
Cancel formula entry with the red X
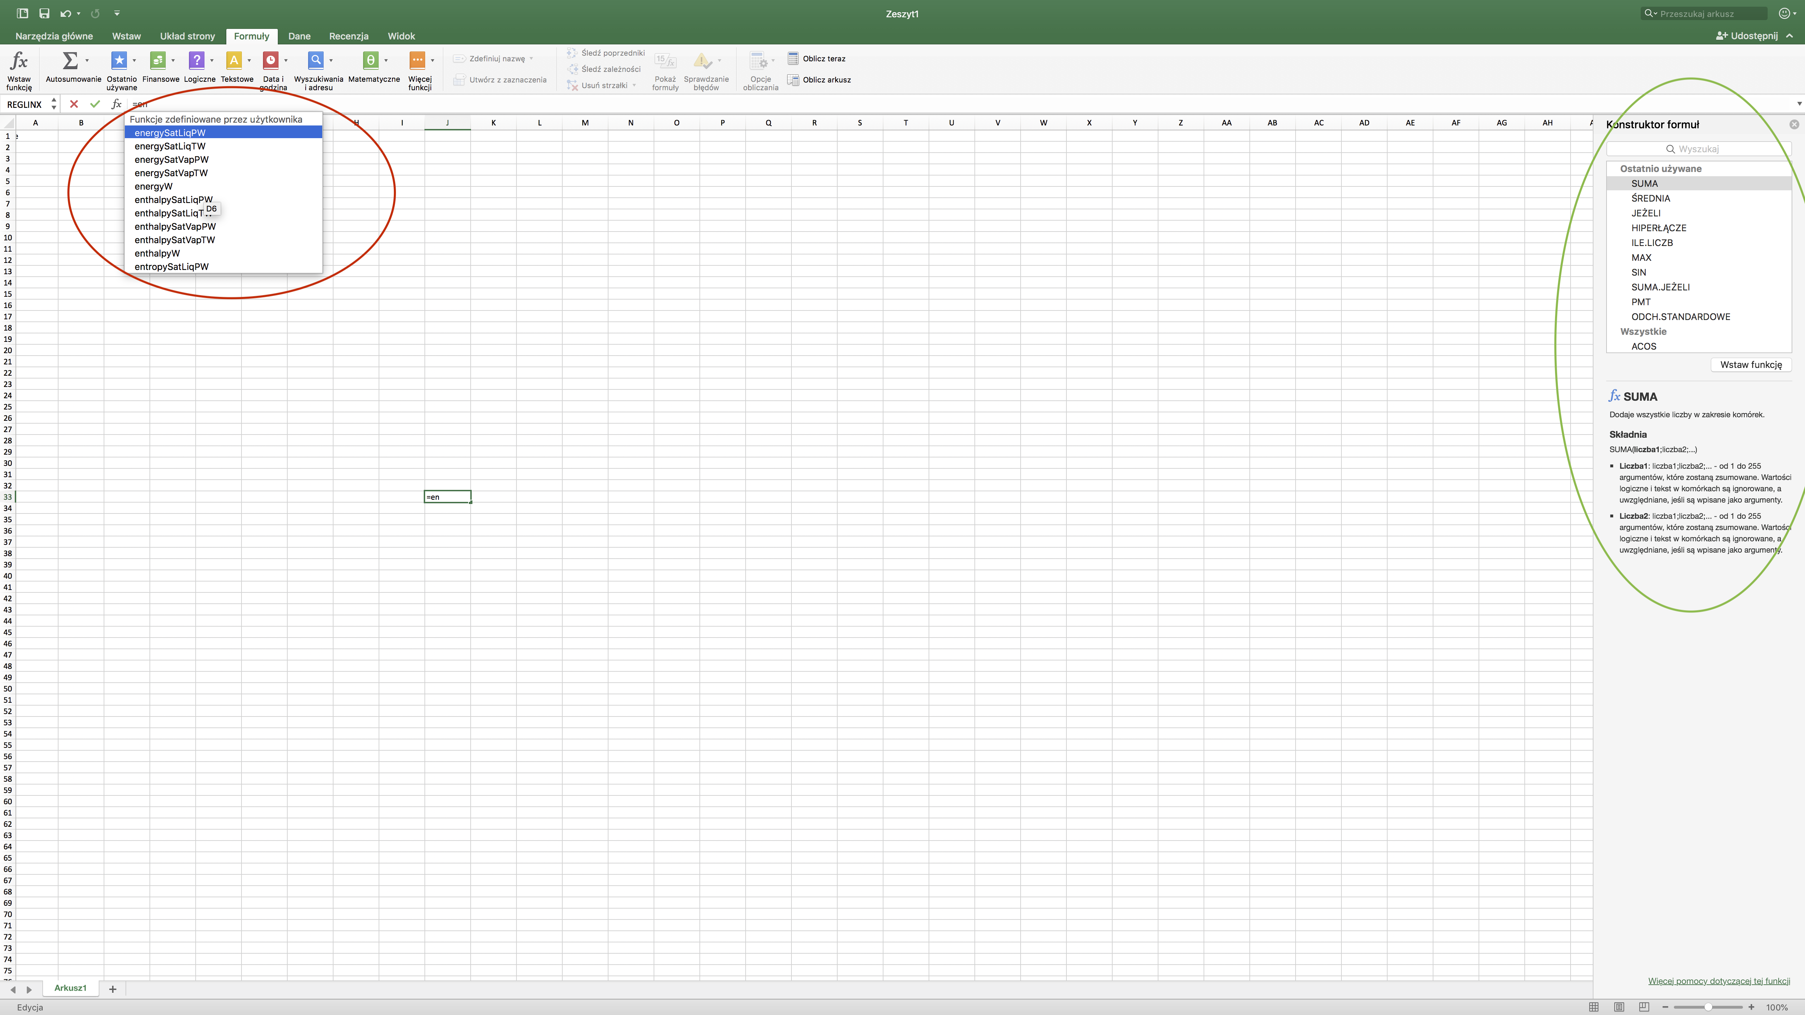(74, 104)
